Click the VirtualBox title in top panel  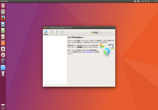coord(4,1)
